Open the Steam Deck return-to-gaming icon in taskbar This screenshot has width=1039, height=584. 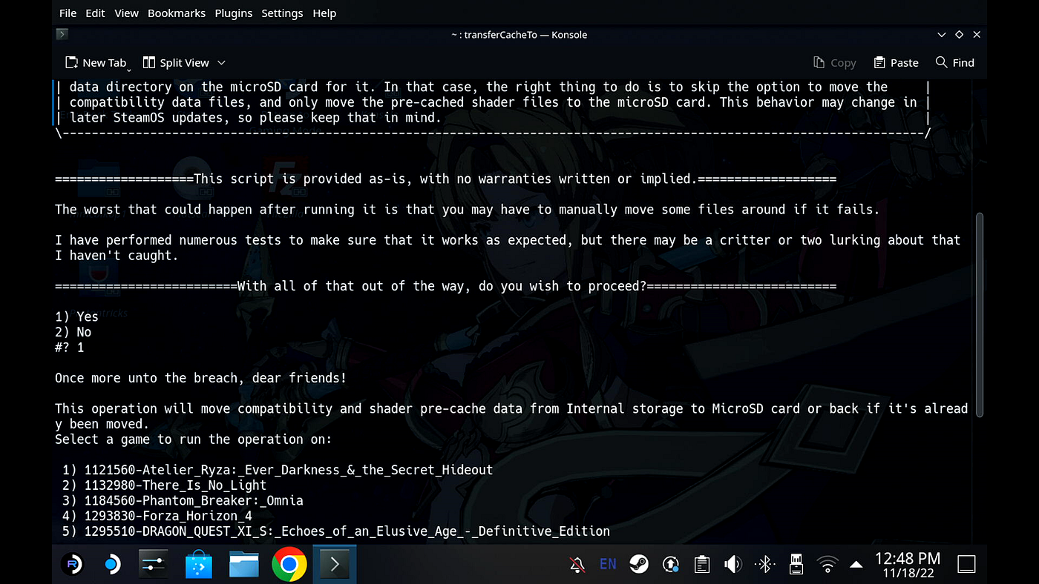111,565
